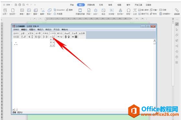Insert the negation symbol (¬) from dropdown
This screenshot has width=181, height=120.
53,42
